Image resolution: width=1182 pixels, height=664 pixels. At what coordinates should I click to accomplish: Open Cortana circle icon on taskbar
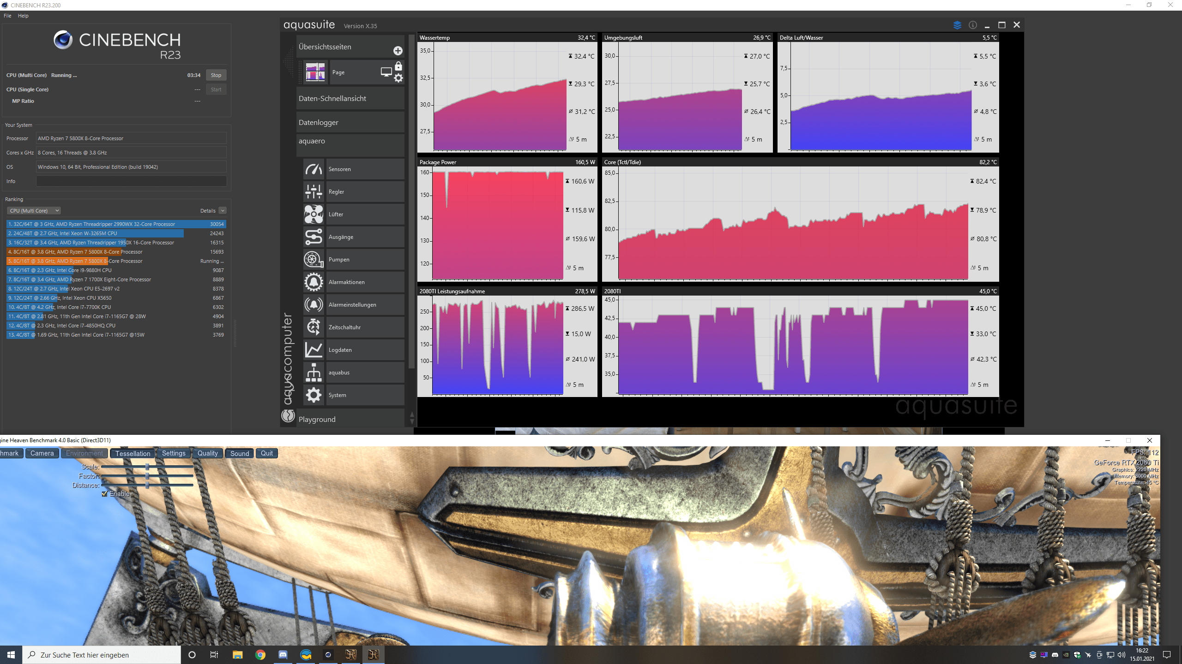(192, 655)
